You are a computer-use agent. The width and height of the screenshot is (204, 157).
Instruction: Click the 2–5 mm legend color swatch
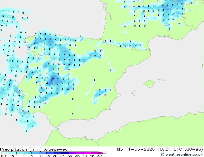[x=28, y=153]
